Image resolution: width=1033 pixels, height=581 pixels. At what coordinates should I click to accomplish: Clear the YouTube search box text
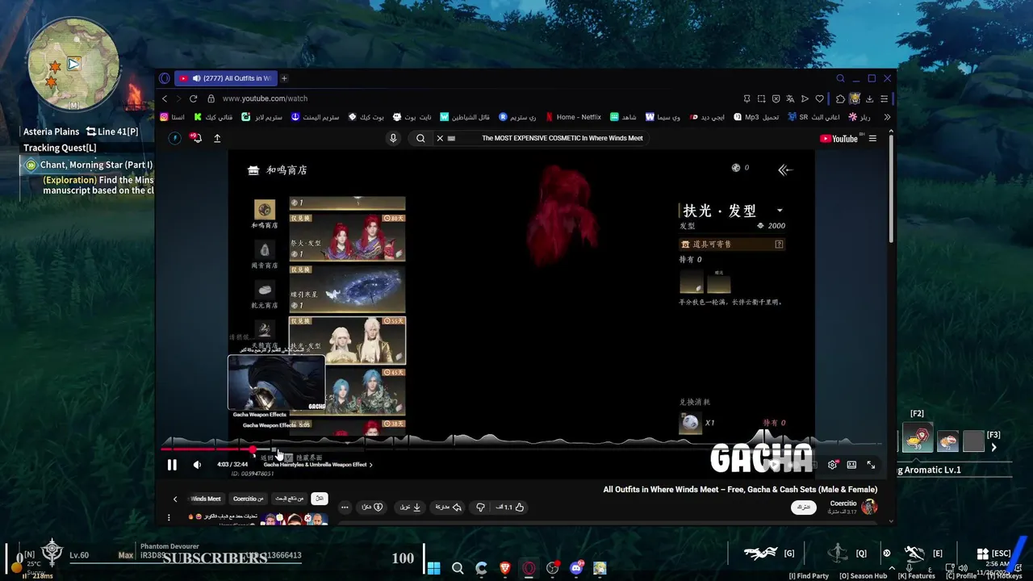pos(440,138)
